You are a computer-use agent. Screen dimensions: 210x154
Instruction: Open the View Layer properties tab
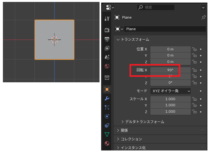(x=107, y=48)
